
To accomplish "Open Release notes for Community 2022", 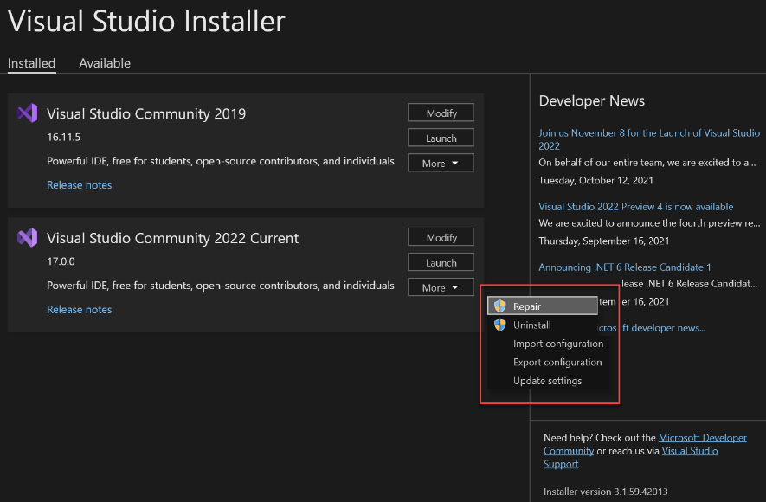I will tap(79, 310).
